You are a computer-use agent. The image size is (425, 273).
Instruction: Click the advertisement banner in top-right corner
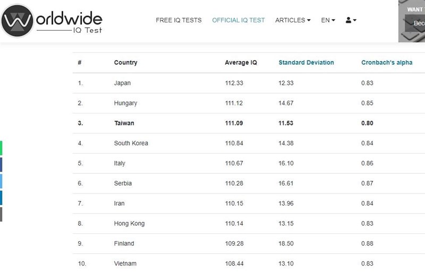(412, 21)
